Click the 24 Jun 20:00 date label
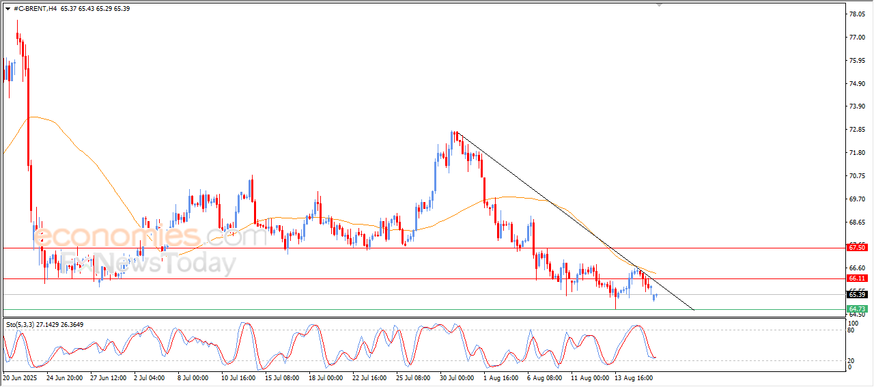The image size is (874, 387). 65,377
